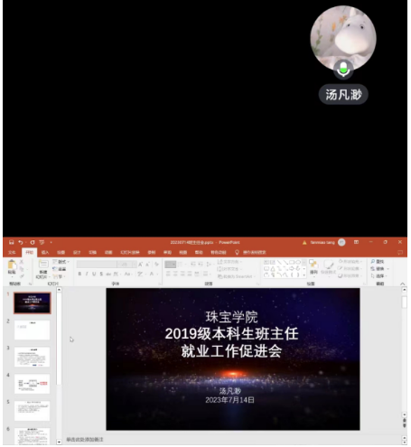Toggle Bold formatting
411x447 pixels.
point(79,274)
